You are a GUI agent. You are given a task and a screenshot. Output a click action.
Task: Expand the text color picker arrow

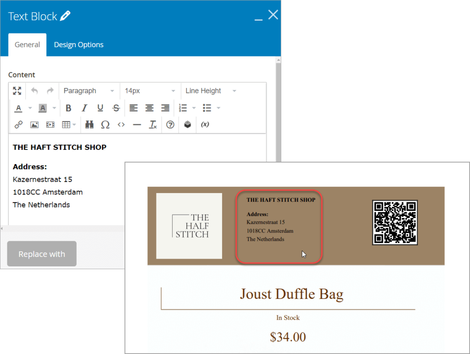click(x=30, y=108)
